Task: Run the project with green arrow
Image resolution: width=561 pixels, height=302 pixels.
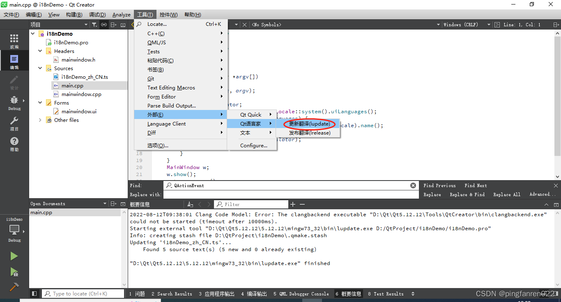Action: (14, 256)
